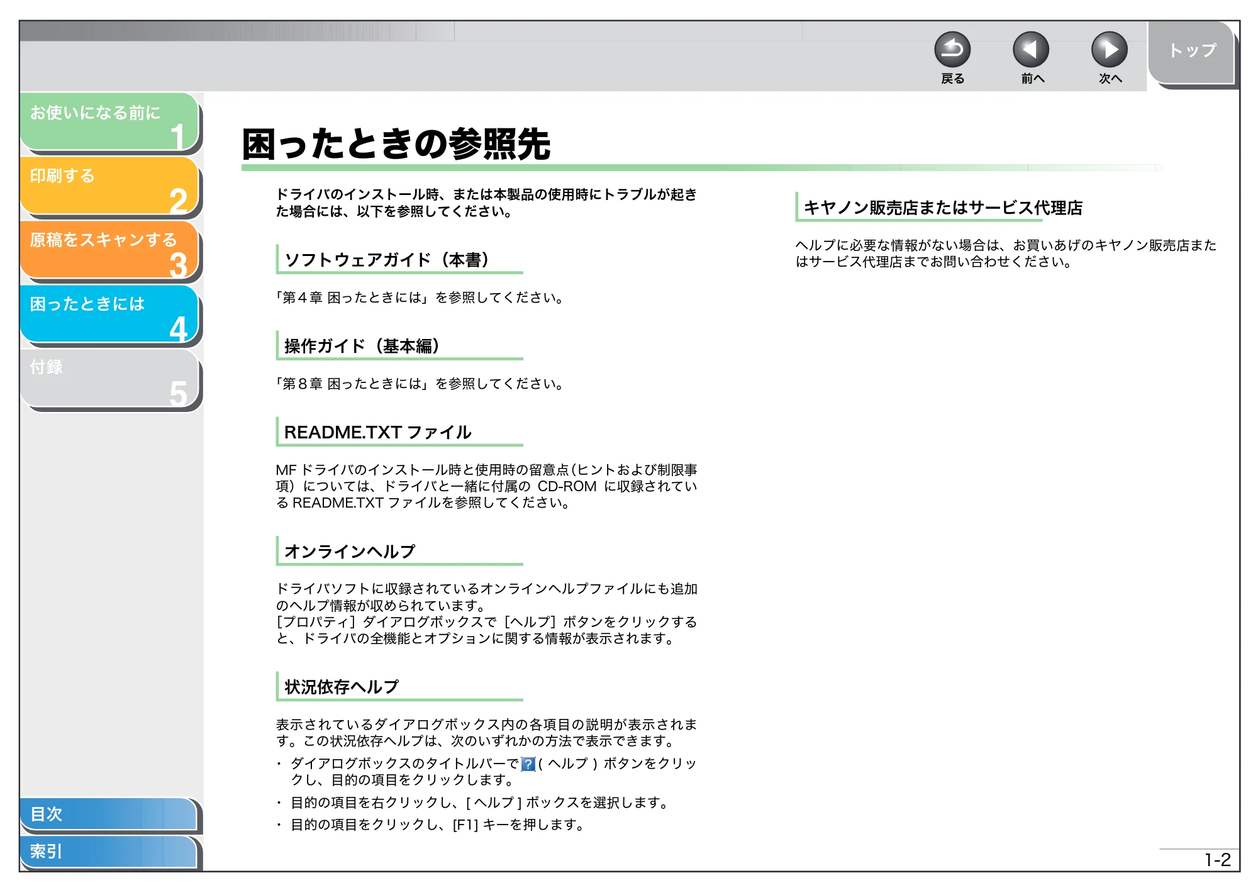Click heading キヤノン販売店またはサービス代理店
The width and height of the screenshot is (1258, 890).
(x=943, y=208)
